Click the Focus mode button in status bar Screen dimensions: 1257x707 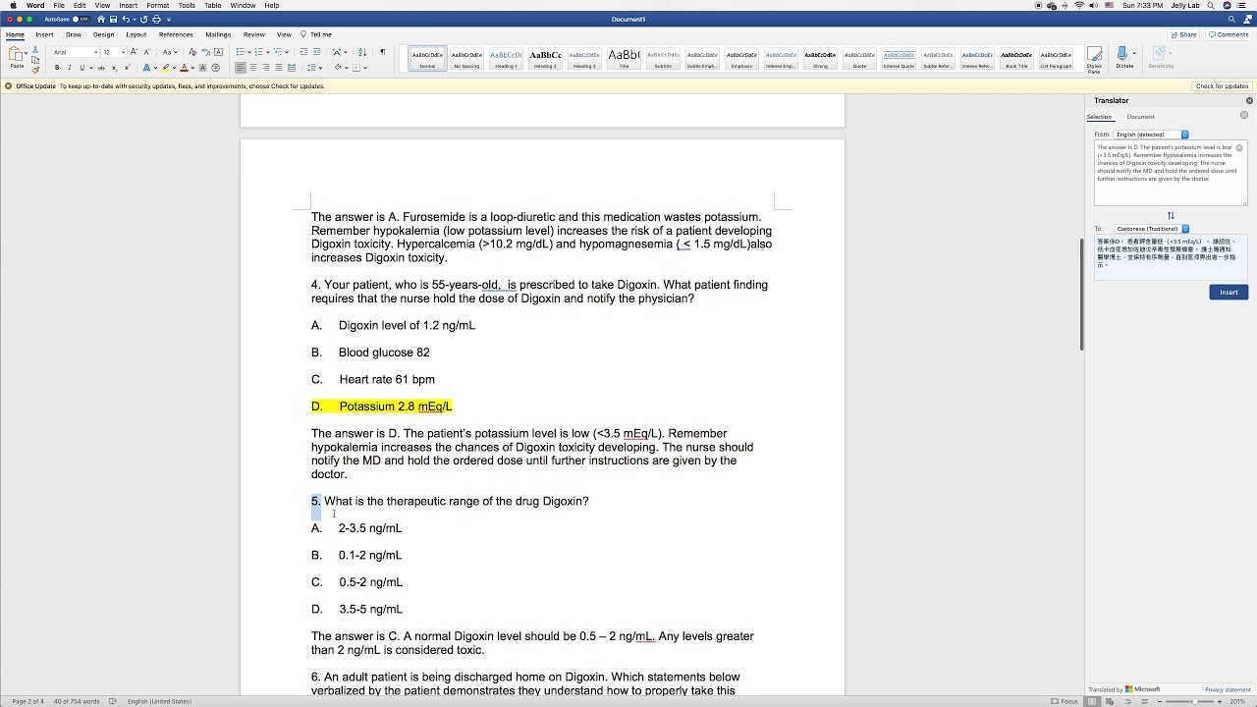click(1064, 701)
